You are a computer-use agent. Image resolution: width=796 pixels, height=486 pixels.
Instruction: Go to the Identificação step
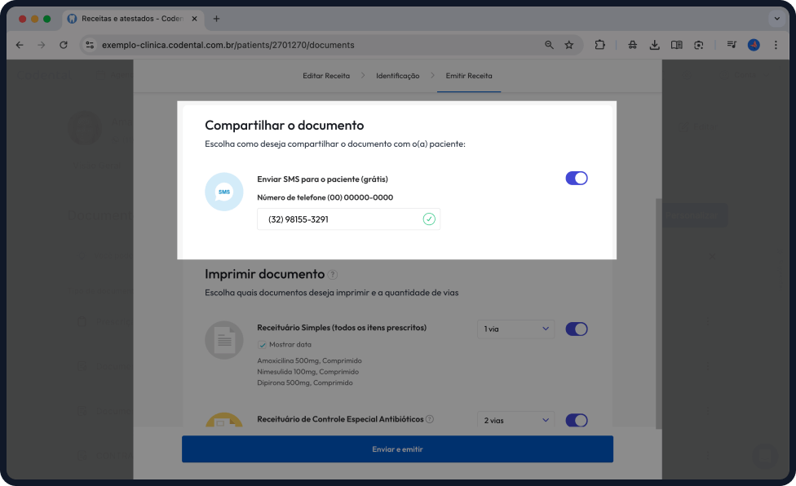coord(397,76)
